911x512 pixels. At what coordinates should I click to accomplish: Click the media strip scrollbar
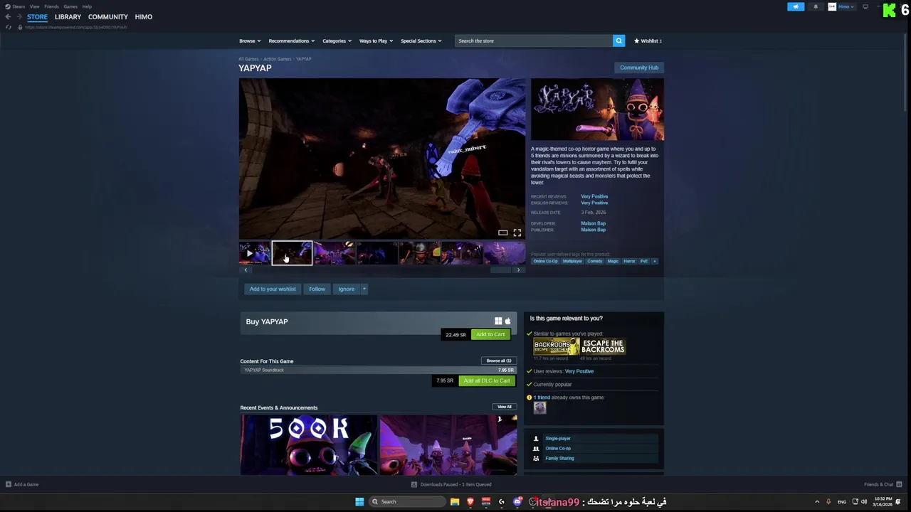pyautogui.click(x=500, y=270)
